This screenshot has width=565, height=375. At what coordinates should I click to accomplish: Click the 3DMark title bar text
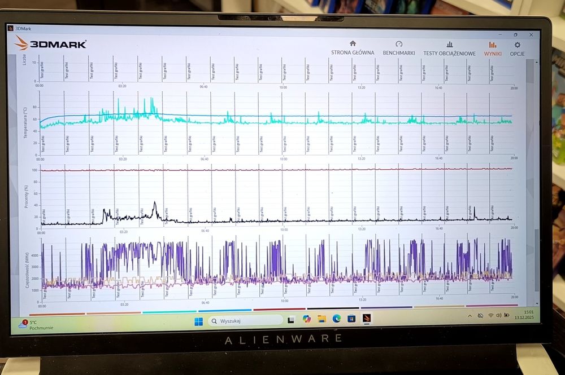pyautogui.click(x=23, y=28)
